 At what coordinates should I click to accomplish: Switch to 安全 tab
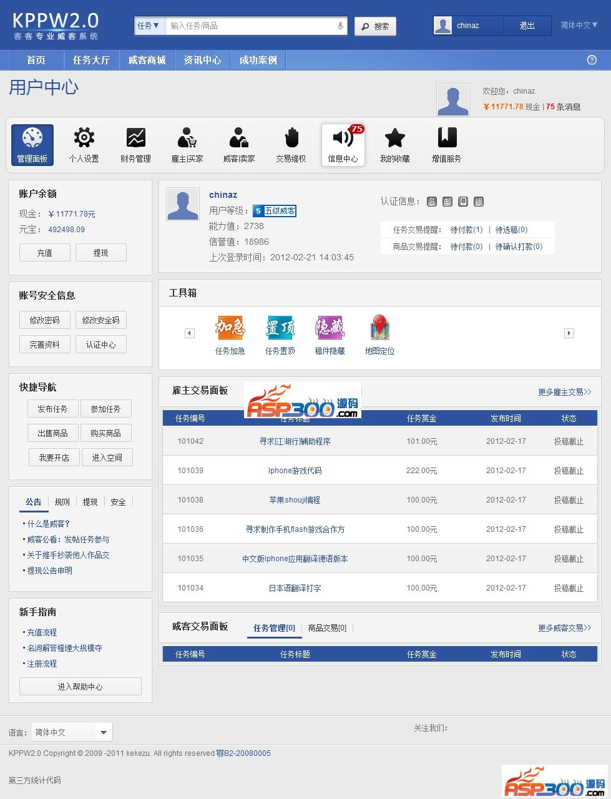[119, 502]
